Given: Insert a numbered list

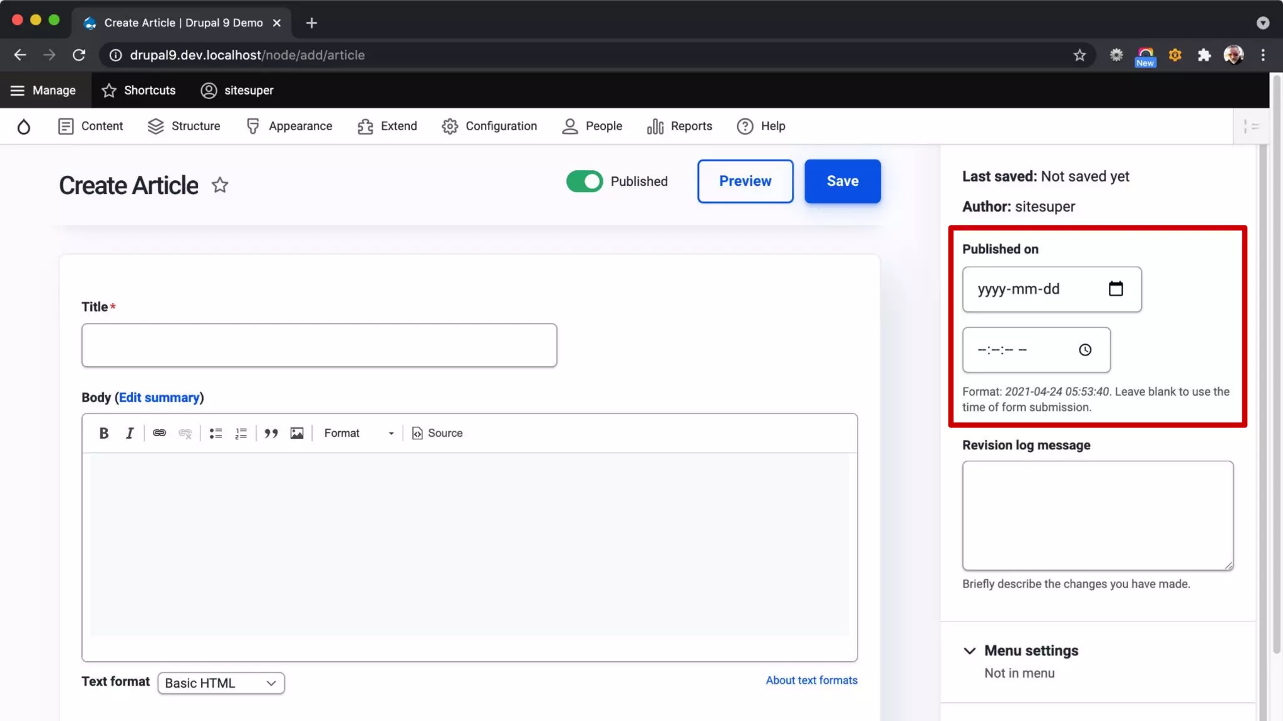Looking at the screenshot, I should click(x=241, y=433).
